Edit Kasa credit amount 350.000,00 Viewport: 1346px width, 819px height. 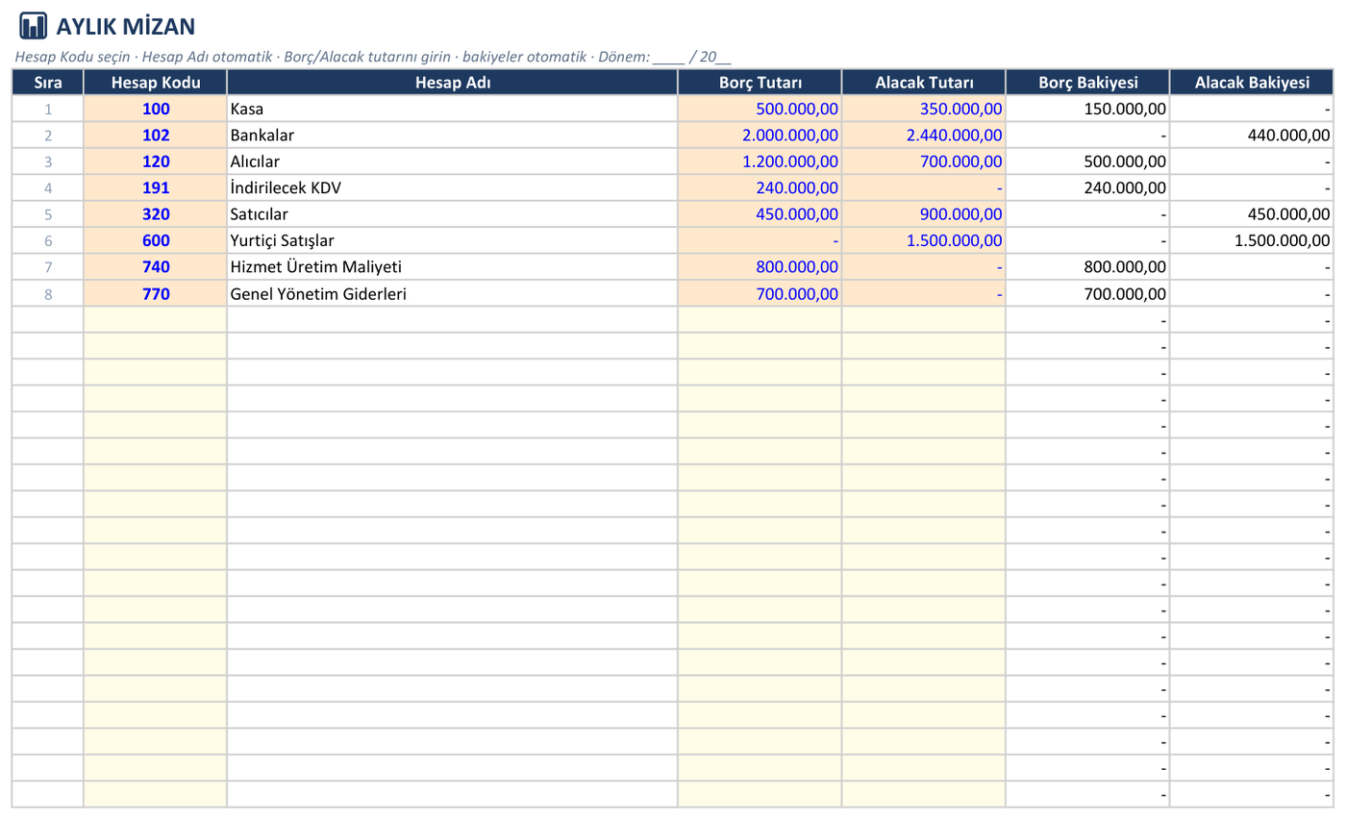[924, 109]
